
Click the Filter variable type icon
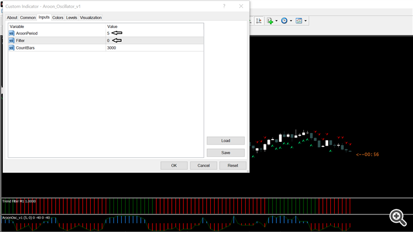click(x=12, y=41)
